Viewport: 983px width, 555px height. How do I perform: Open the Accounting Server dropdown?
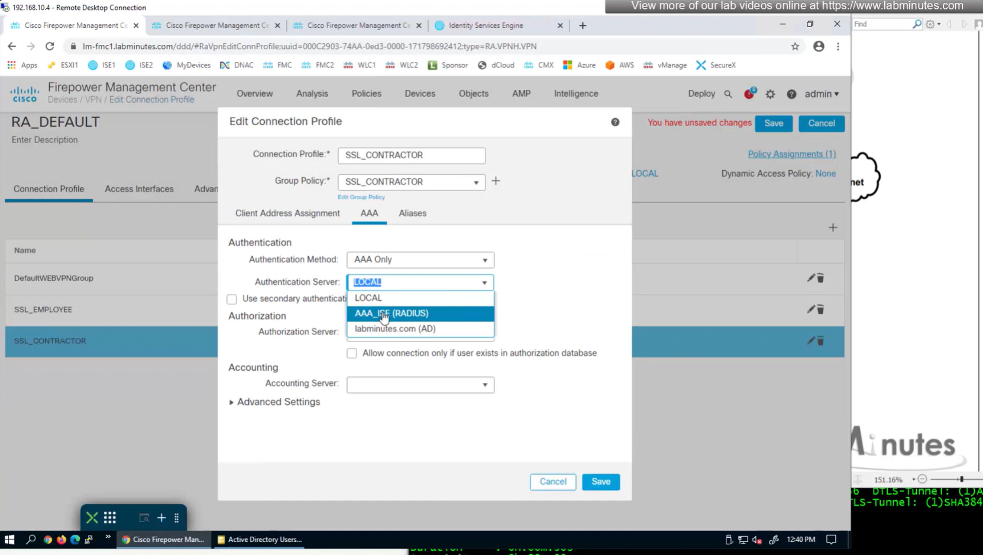click(420, 385)
